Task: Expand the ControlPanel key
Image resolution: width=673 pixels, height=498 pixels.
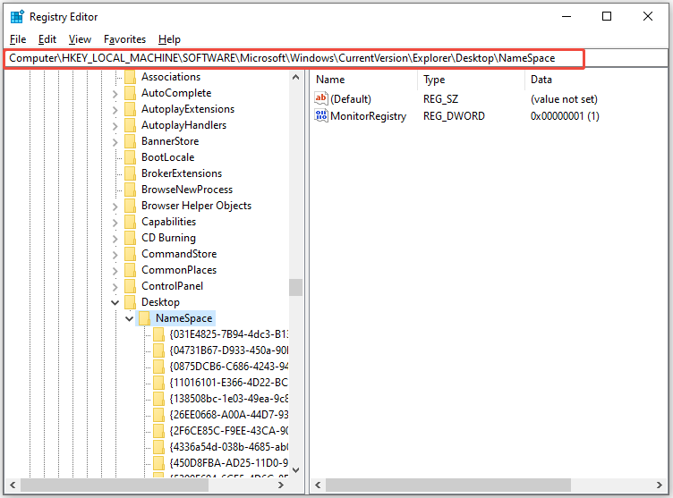Action: 115,287
